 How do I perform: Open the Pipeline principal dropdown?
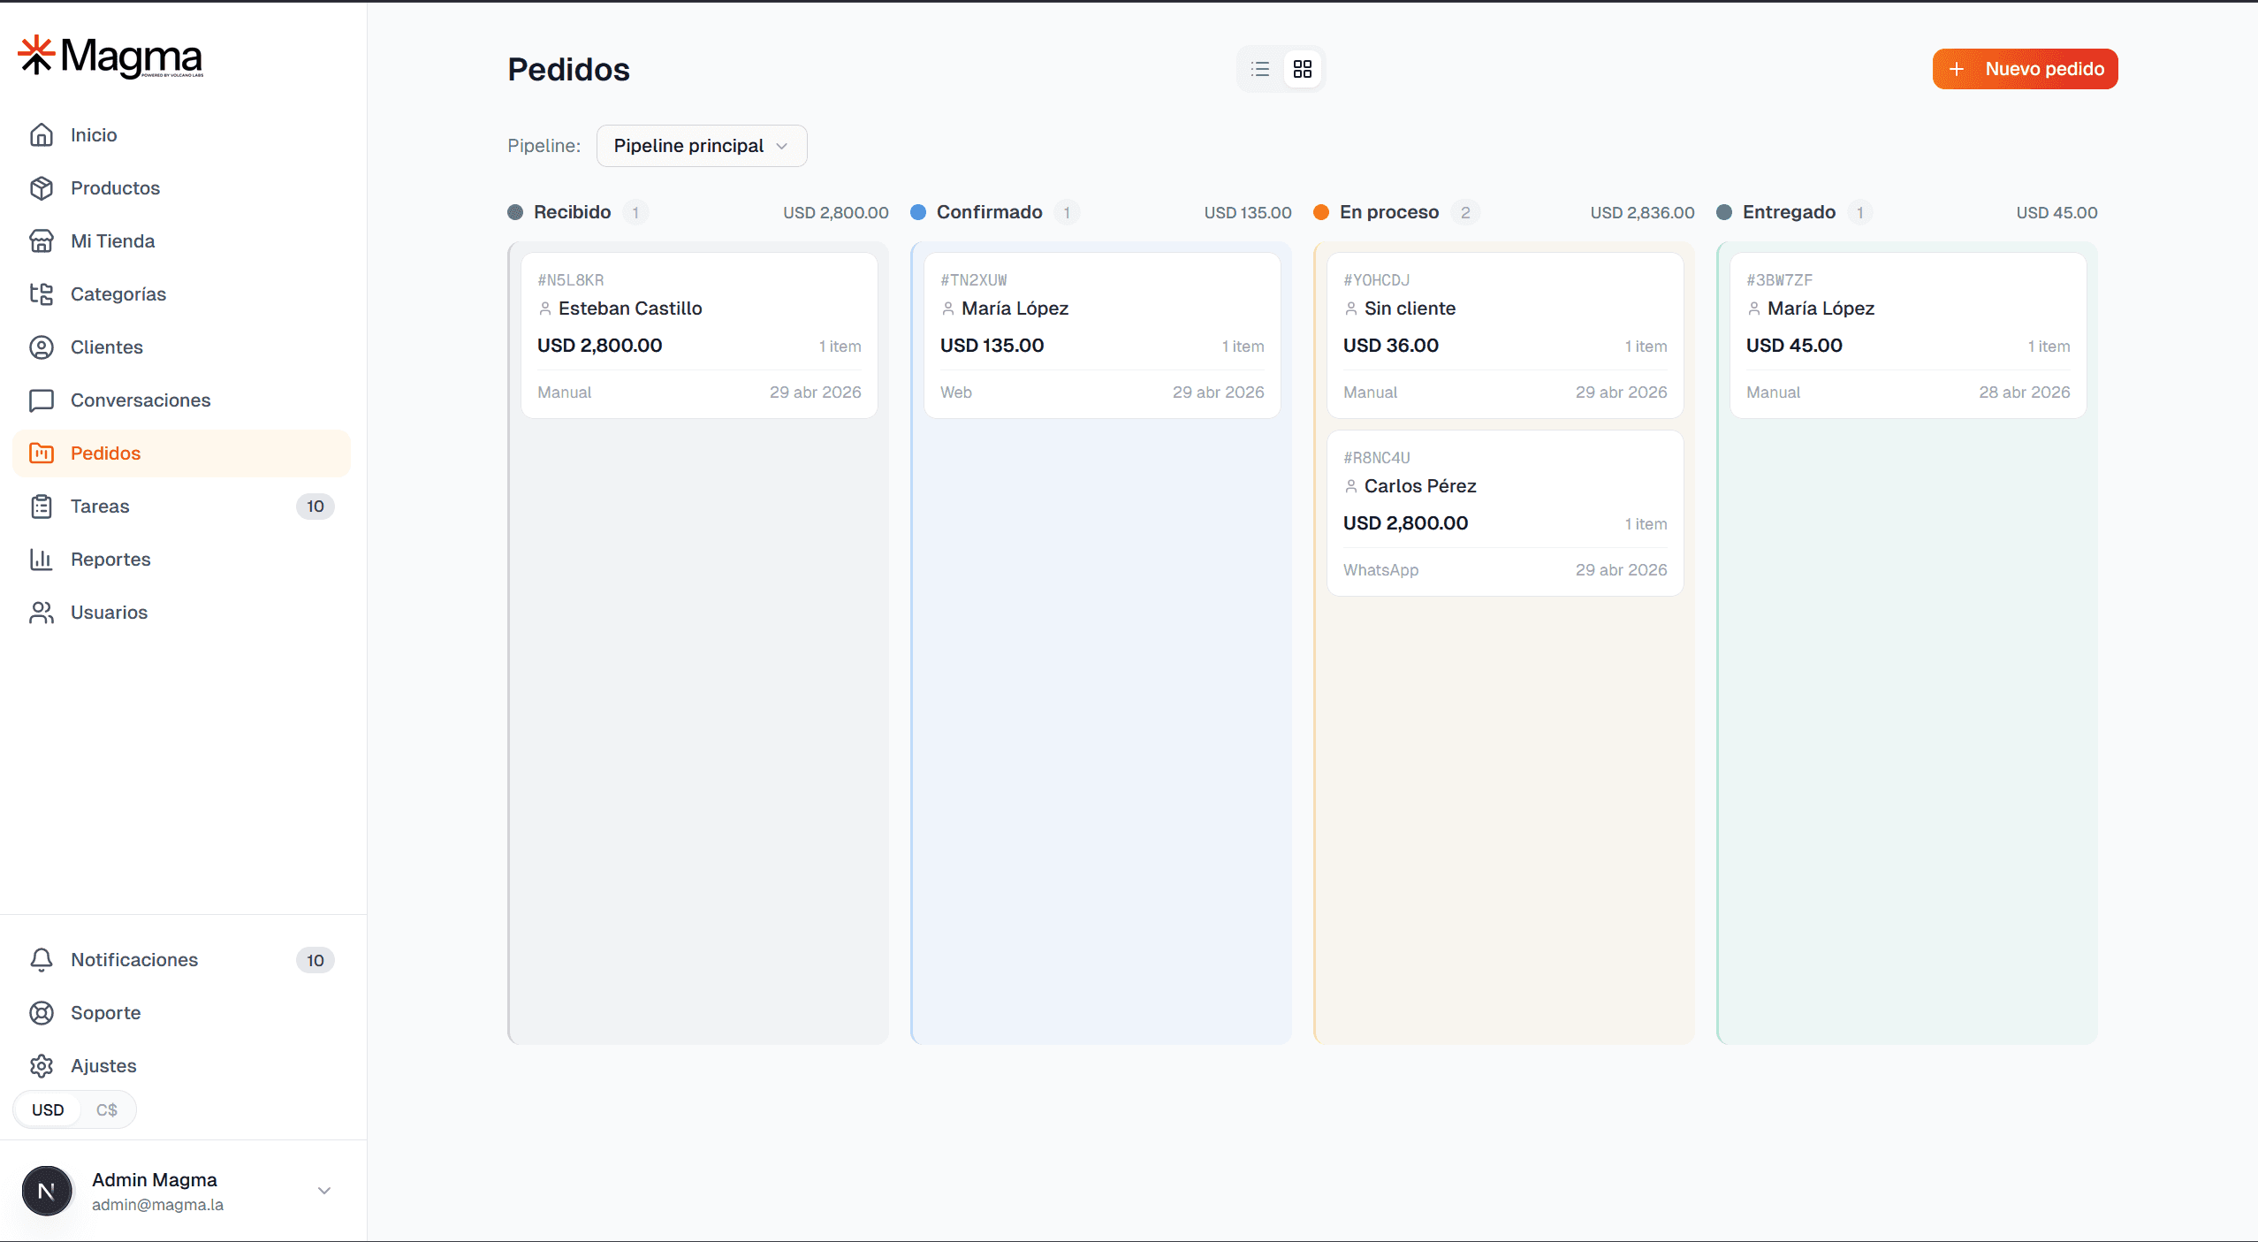click(x=701, y=145)
